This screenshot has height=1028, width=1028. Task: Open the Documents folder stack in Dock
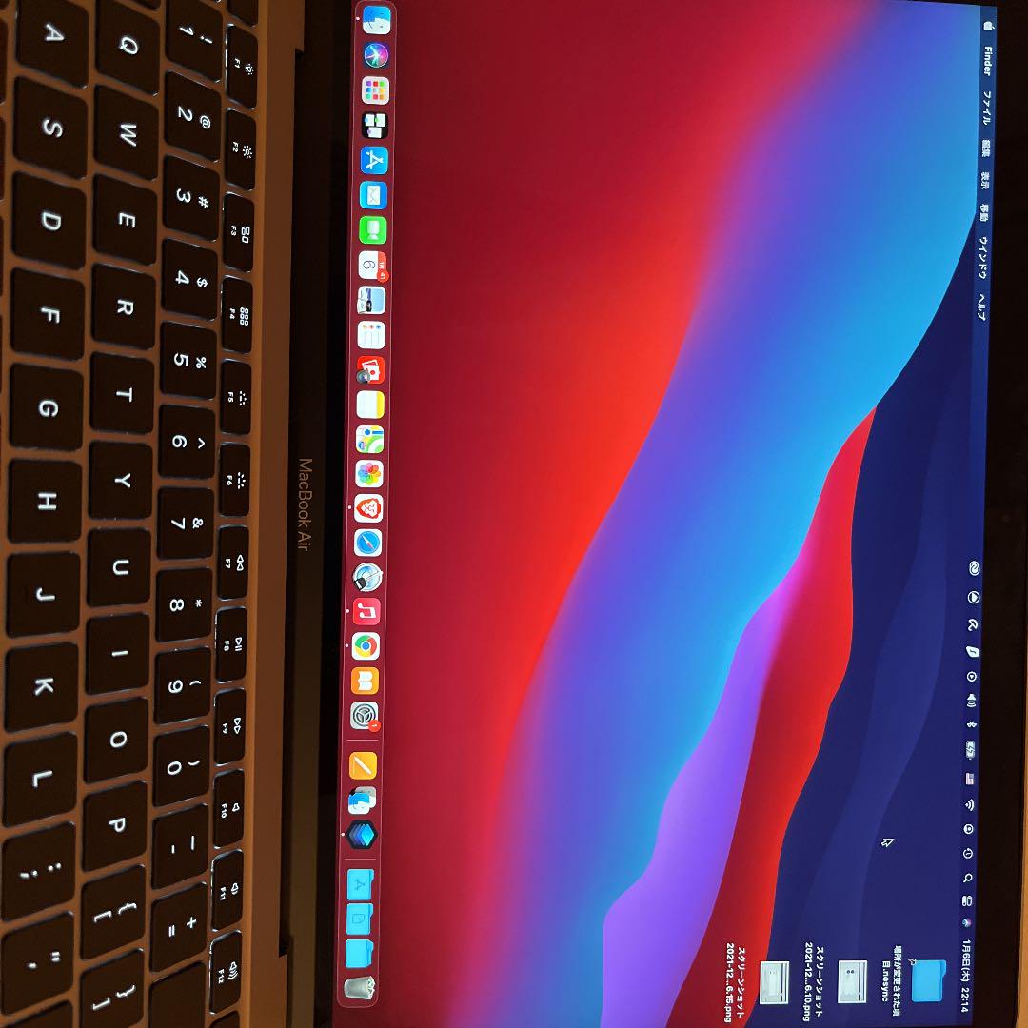(359, 919)
